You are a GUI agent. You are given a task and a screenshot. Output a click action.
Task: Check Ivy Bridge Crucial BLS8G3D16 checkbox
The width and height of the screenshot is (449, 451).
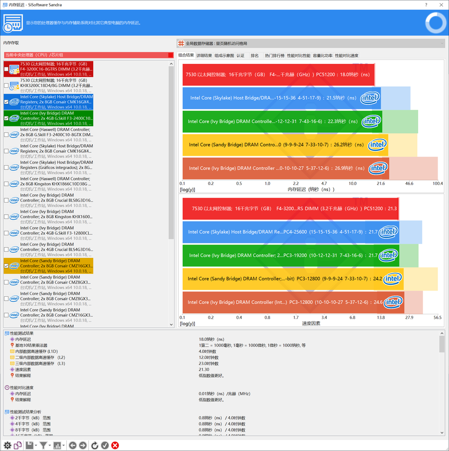[6, 200]
